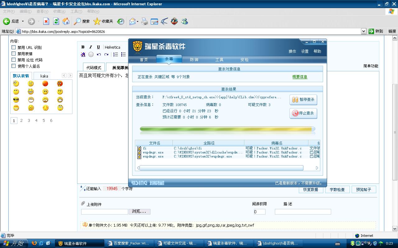Viewport: 398px width, 248px height.
Task: Go to emoticon page 2
Action: coord(21,121)
